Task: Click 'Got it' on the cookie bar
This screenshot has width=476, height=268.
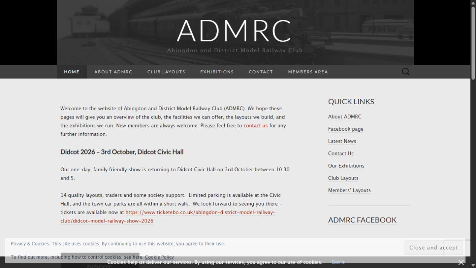Action: (x=338, y=262)
